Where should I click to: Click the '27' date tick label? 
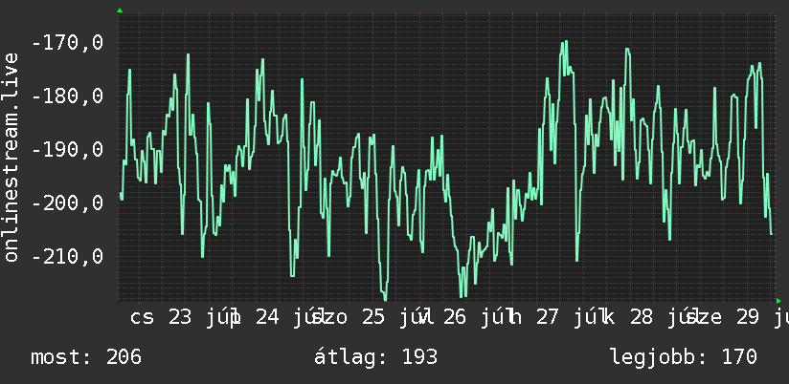click(548, 317)
